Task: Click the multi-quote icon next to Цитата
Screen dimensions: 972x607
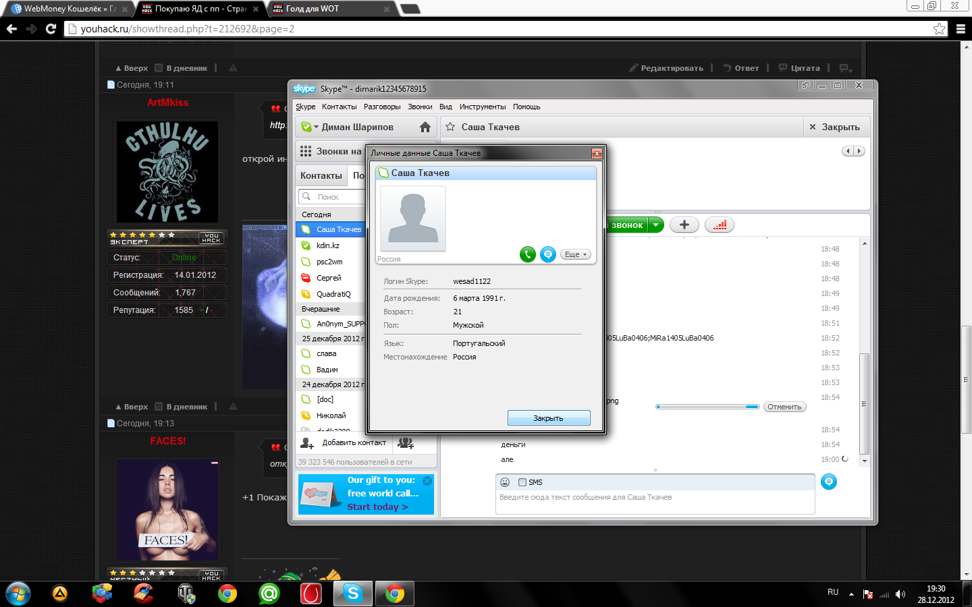Action: click(x=846, y=68)
